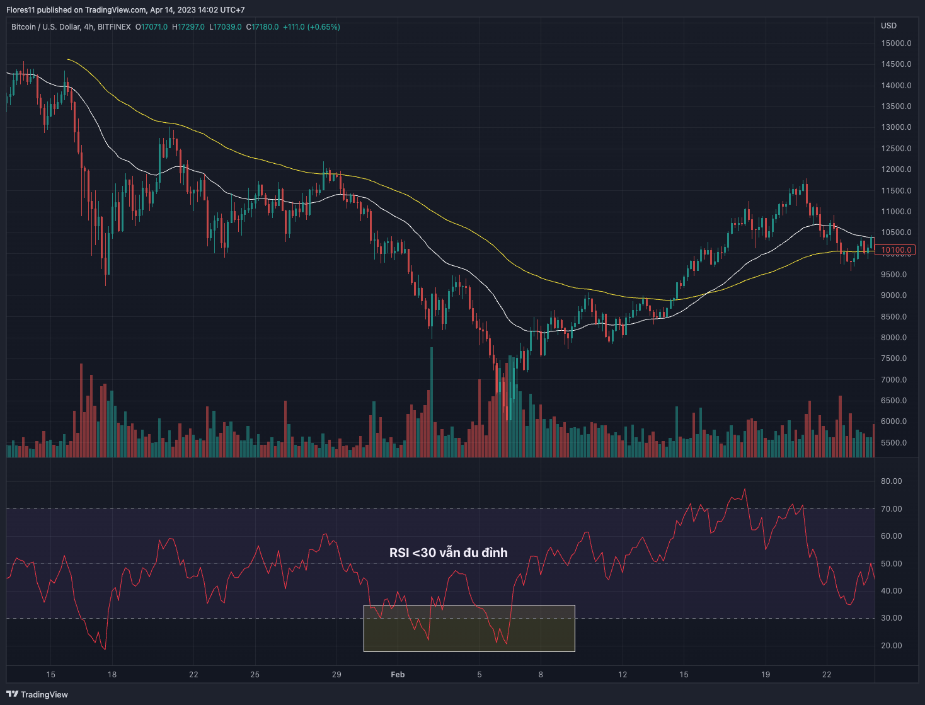Click the TradingView logo at bottom
Screen dimensions: 925x705
click(37, 694)
